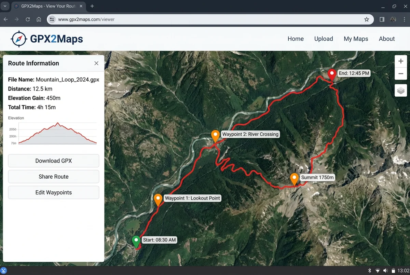Open the Bluetooth status icon
Image resolution: width=410 pixels, height=275 pixels.
coord(370,270)
